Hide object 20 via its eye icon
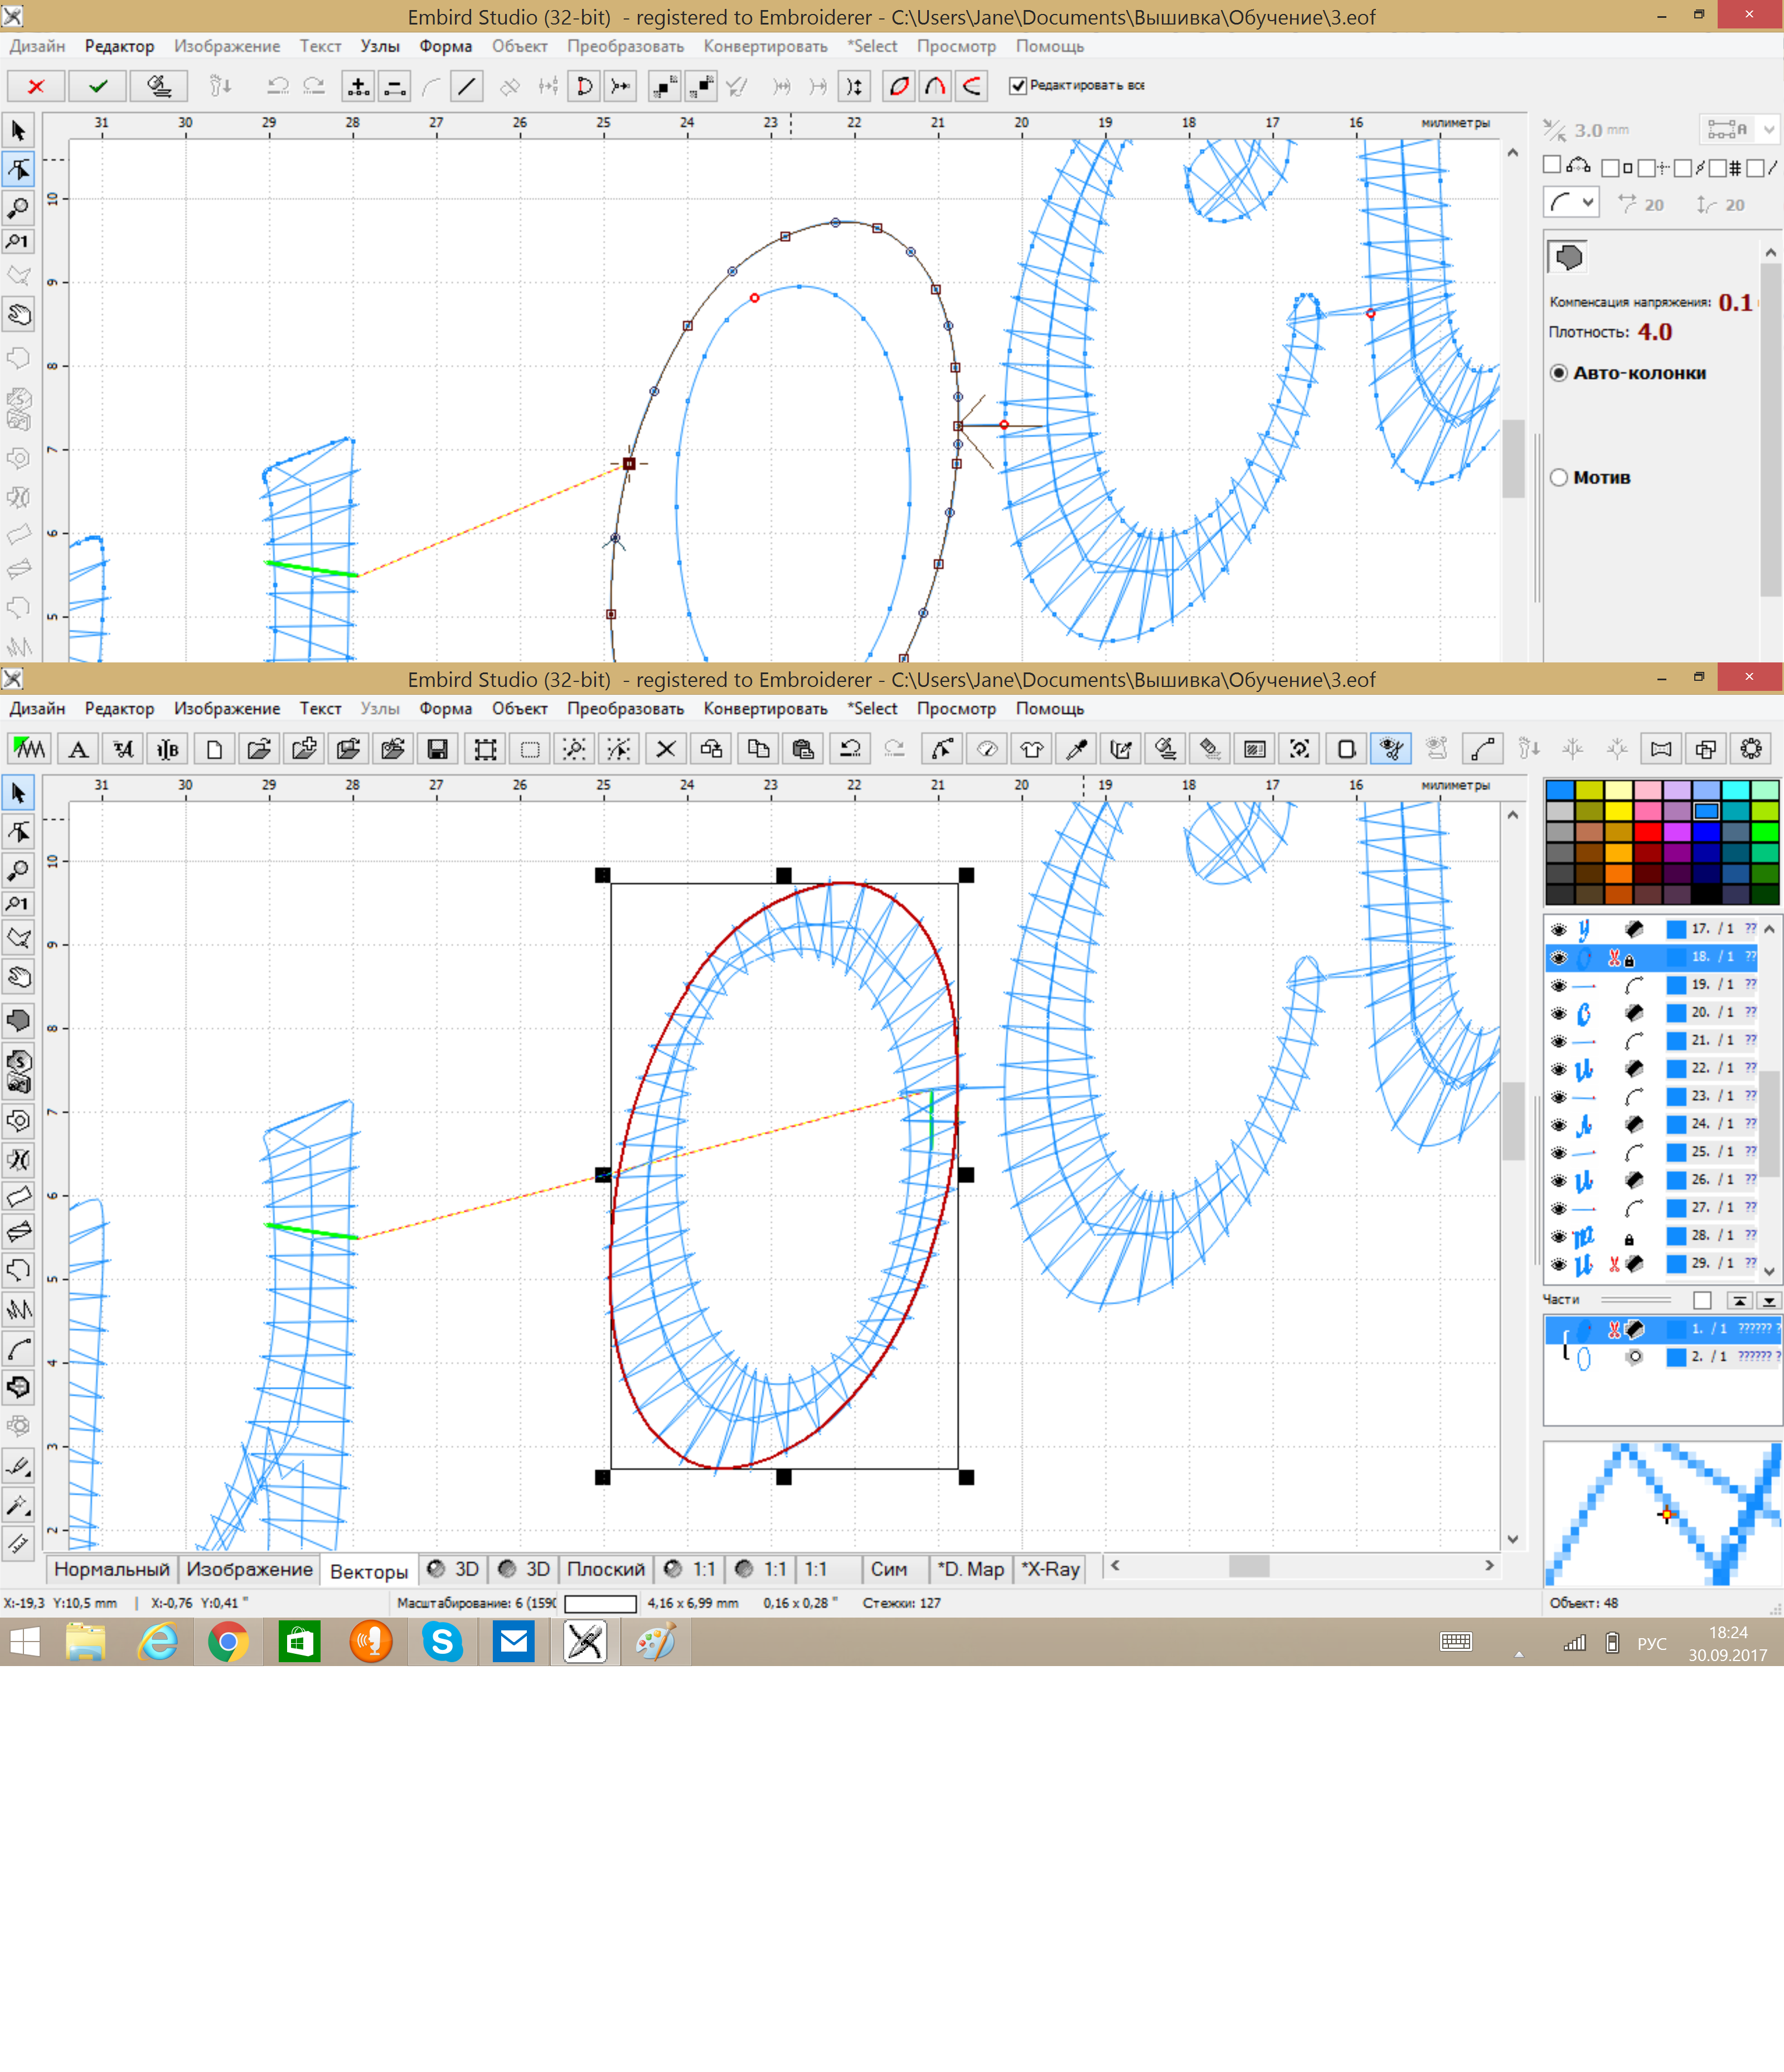 click(x=1558, y=1014)
